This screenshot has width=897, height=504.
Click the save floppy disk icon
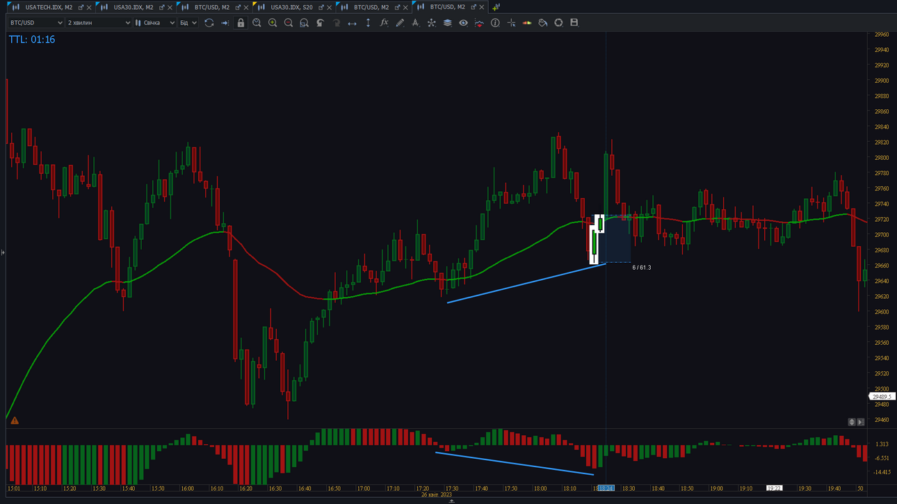tap(574, 23)
